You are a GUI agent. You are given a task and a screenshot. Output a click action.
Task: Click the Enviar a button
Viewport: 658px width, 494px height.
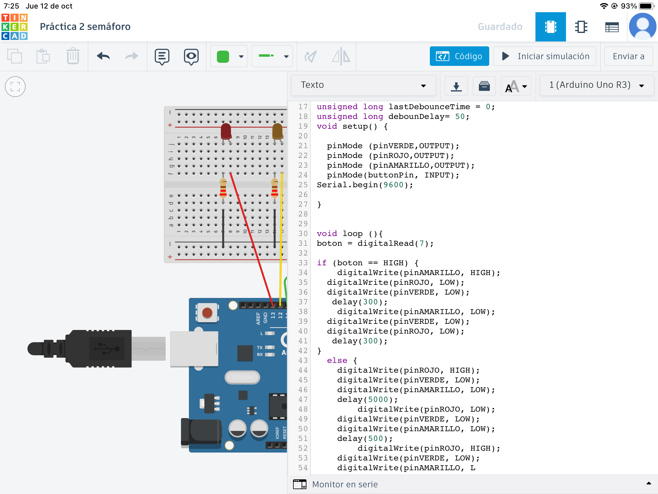[x=628, y=56]
